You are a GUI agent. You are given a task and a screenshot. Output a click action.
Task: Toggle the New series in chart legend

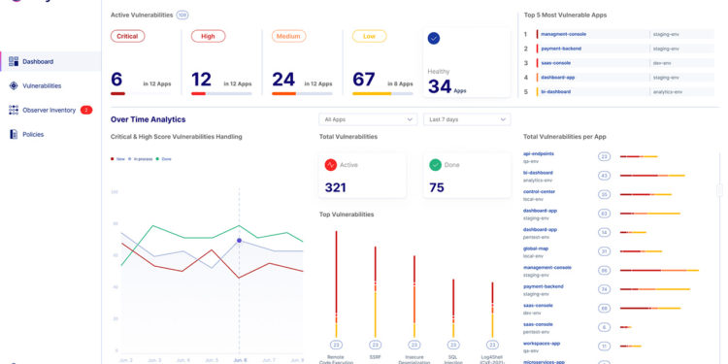click(117, 159)
